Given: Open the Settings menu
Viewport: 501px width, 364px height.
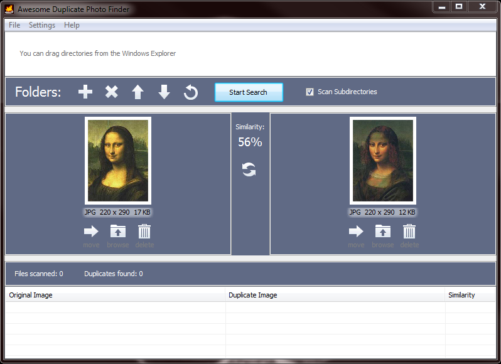Looking at the screenshot, I should coord(42,25).
